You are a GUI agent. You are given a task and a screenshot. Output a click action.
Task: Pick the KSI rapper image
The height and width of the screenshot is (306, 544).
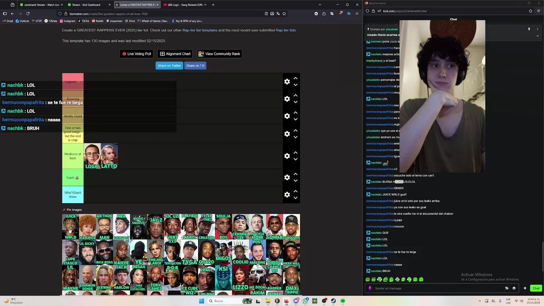[x=224, y=278]
